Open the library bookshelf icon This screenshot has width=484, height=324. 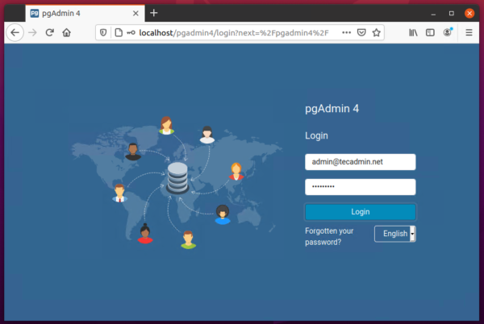pos(414,32)
